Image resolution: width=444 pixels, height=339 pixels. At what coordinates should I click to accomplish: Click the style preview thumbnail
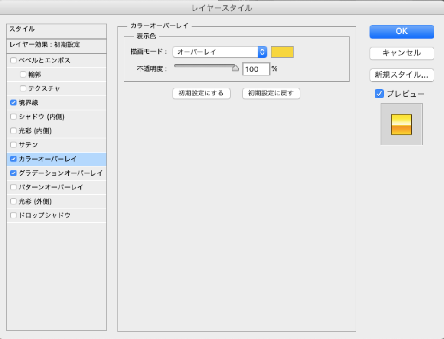pyautogui.click(x=401, y=124)
